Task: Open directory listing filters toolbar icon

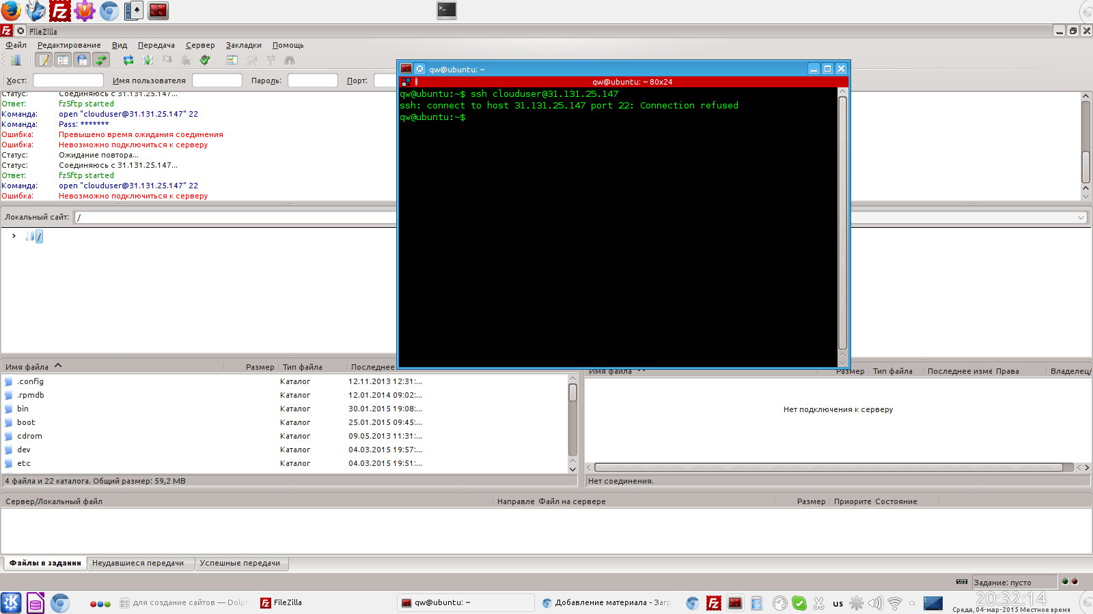Action: point(232,60)
